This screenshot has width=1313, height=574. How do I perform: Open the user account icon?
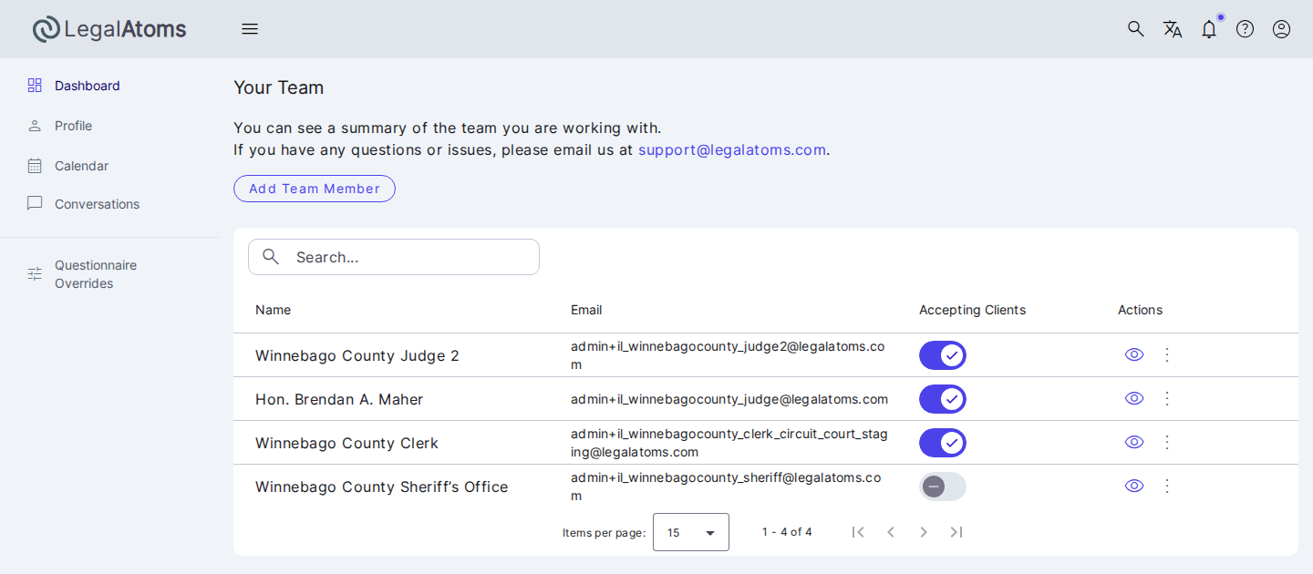(1282, 29)
